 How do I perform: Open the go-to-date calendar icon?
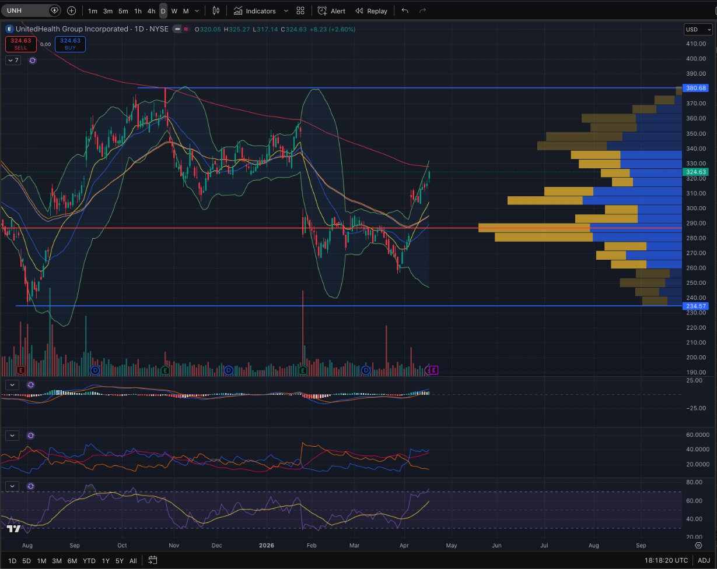153,560
